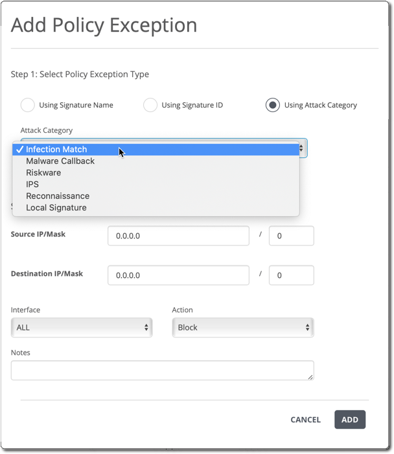Choose Infection Match from the list
The height and width of the screenshot is (454, 394).
(x=156, y=150)
